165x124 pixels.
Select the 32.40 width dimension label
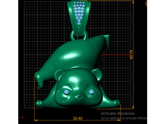[x=78, y=118]
